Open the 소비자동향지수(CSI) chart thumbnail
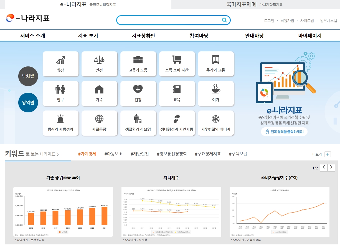The height and width of the screenshot is (248, 340). tap(280, 212)
